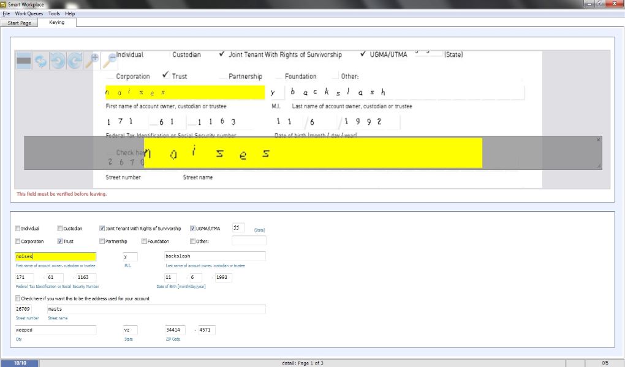Viewport: 625px width, 367px height.
Task: Click the Last name field containing backslash
Action: (214, 256)
